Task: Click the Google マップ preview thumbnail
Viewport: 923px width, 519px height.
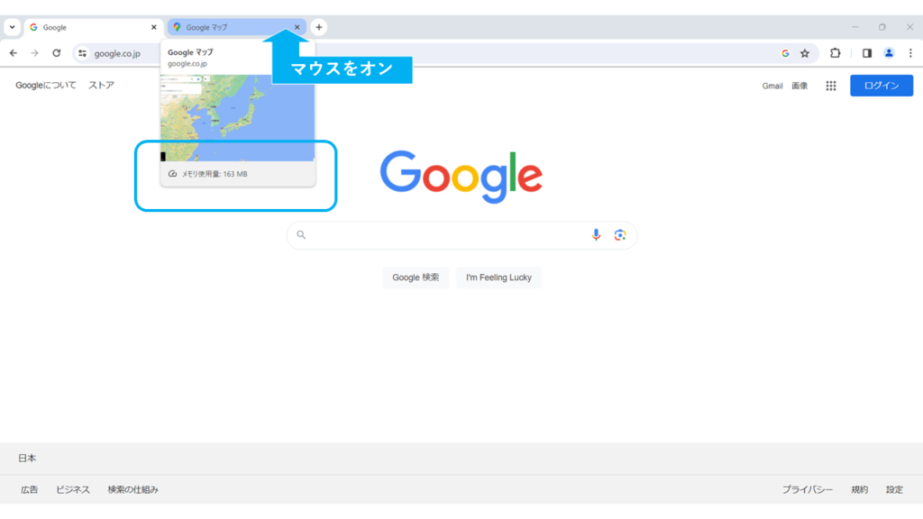Action: [237, 118]
